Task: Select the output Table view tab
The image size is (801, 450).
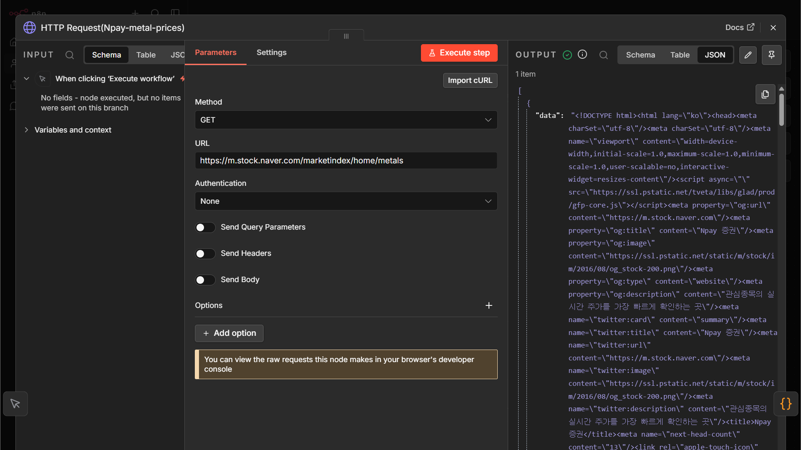Action: click(x=680, y=55)
